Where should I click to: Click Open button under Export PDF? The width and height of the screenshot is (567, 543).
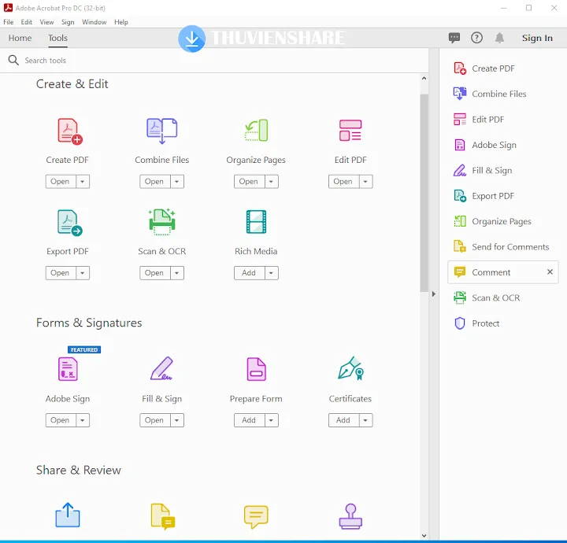point(61,273)
